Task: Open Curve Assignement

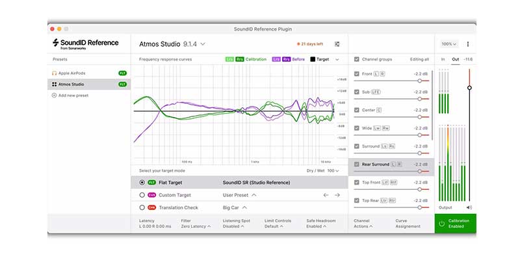Action: click(408, 224)
